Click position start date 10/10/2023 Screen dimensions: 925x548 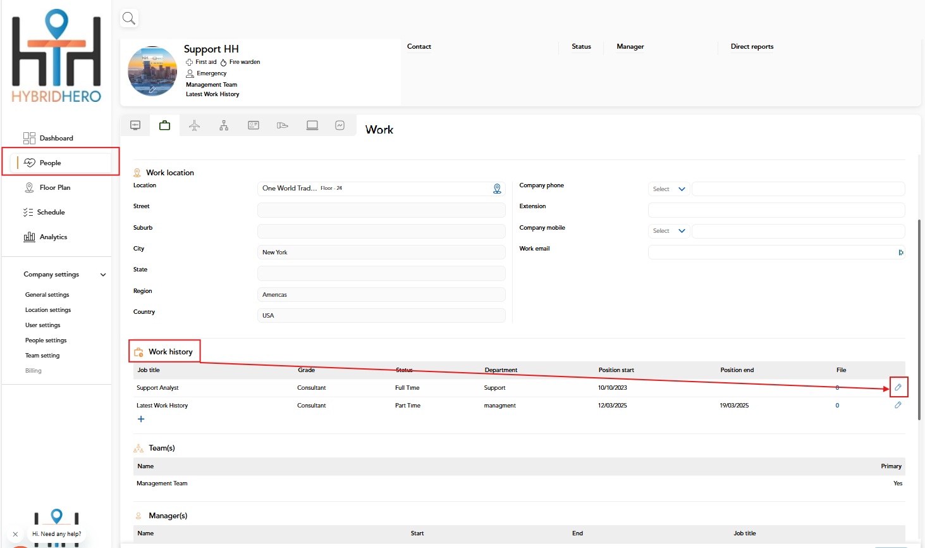pos(612,388)
